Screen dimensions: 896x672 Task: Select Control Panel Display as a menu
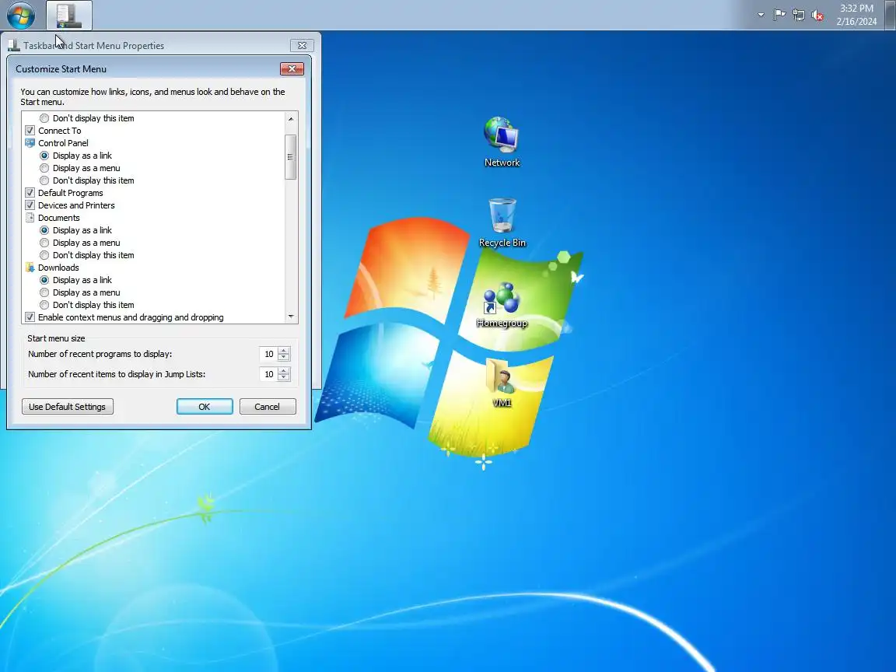tap(44, 168)
